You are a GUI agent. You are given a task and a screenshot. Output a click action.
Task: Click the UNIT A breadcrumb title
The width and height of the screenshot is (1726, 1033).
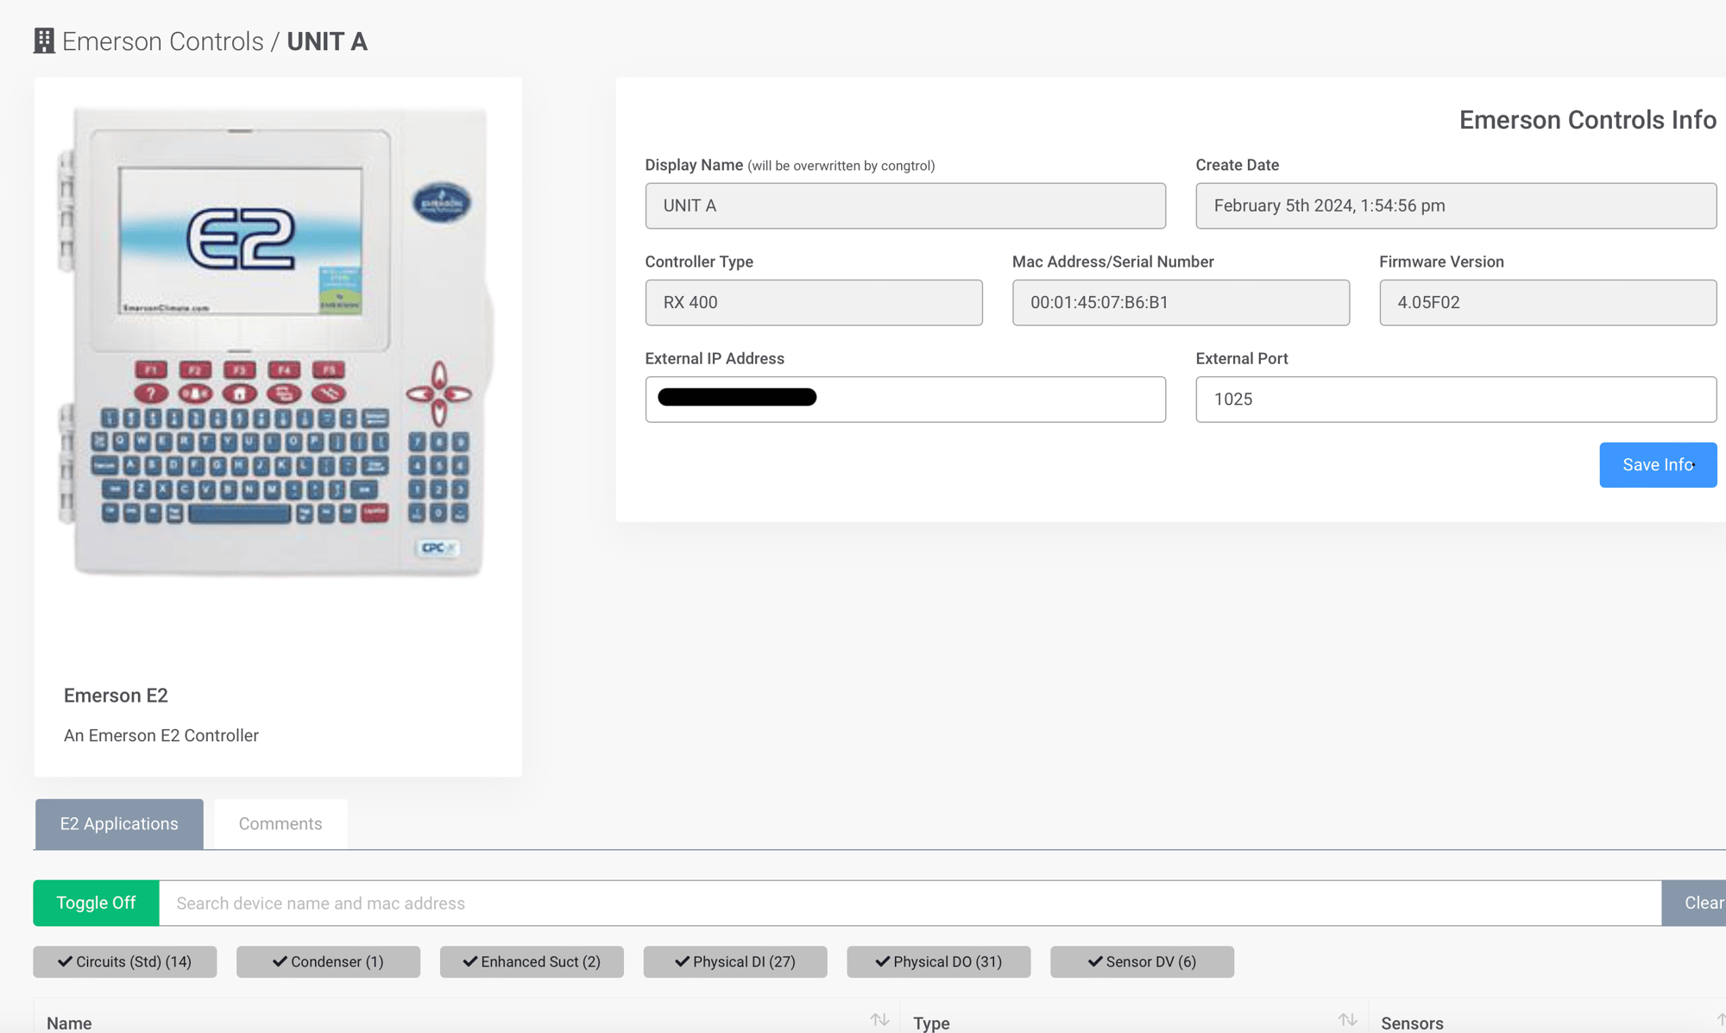coord(327,41)
